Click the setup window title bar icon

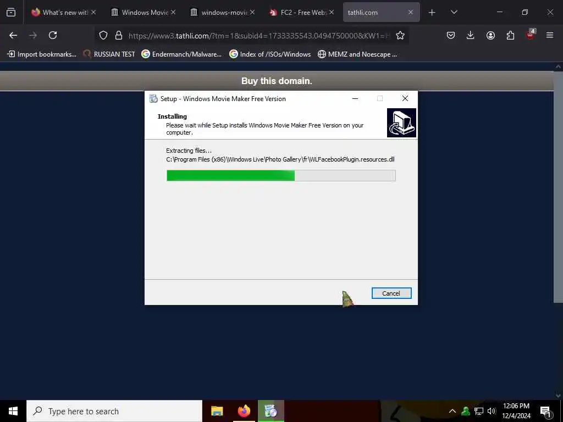click(x=153, y=99)
